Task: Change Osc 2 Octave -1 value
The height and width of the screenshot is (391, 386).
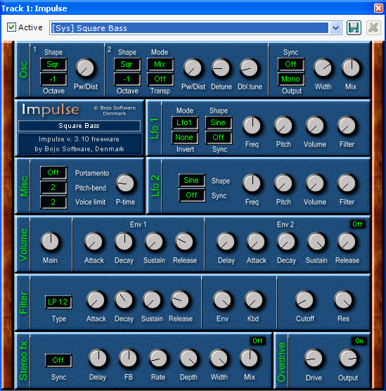Action: coord(127,79)
